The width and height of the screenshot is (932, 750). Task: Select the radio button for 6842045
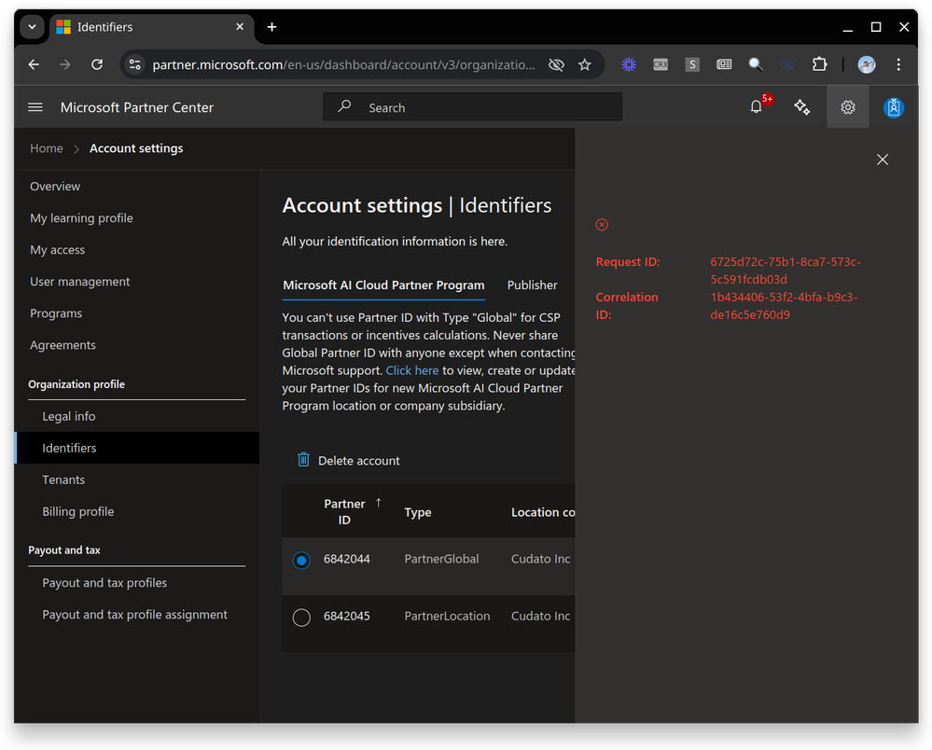pos(301,618)
